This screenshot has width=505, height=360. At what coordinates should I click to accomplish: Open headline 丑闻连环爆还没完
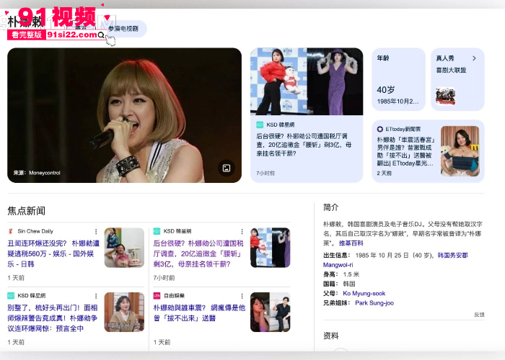53,253
